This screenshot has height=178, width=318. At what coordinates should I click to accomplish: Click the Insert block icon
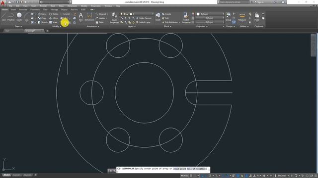click(158, 16)
